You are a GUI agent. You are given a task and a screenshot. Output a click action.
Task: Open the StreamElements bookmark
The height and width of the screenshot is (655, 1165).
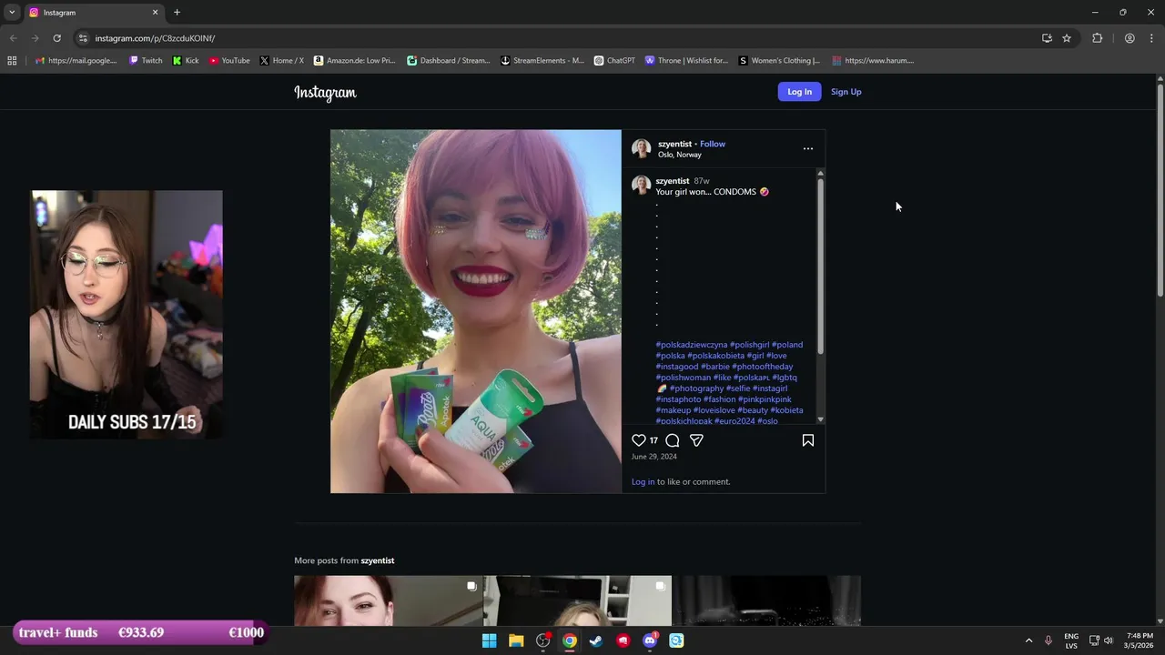click(542, 61)
